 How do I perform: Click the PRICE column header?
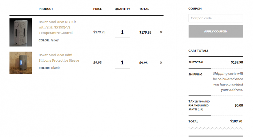pos(97,9)
